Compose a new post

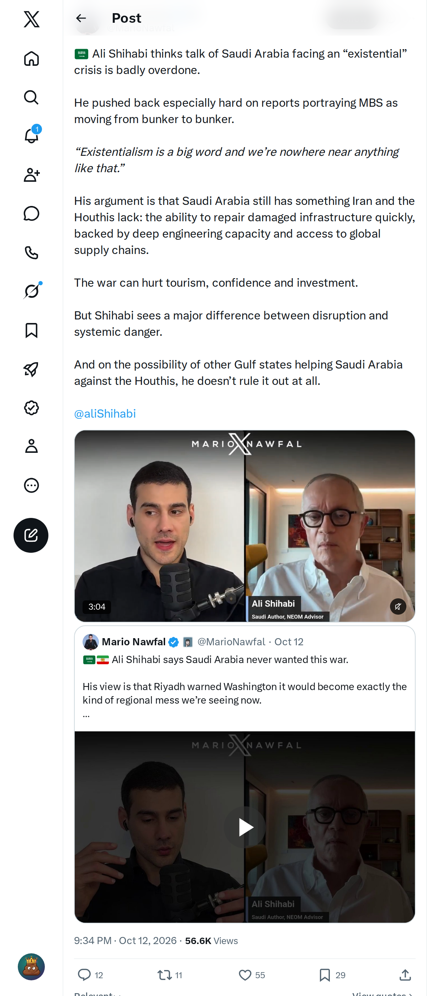click(31, 535)
